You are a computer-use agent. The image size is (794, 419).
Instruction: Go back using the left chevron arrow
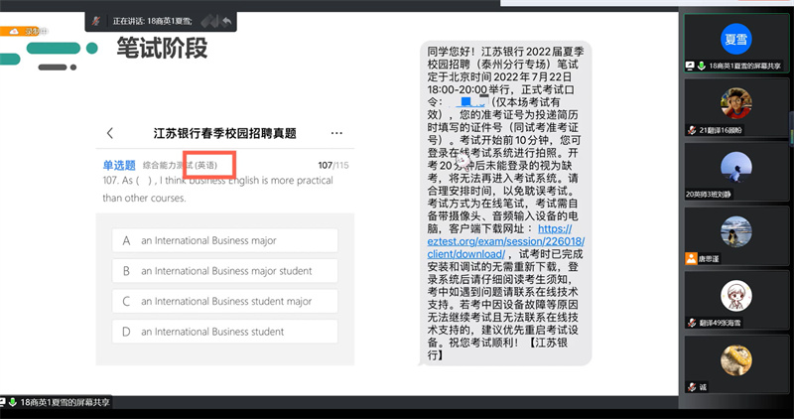pos(110,133)
